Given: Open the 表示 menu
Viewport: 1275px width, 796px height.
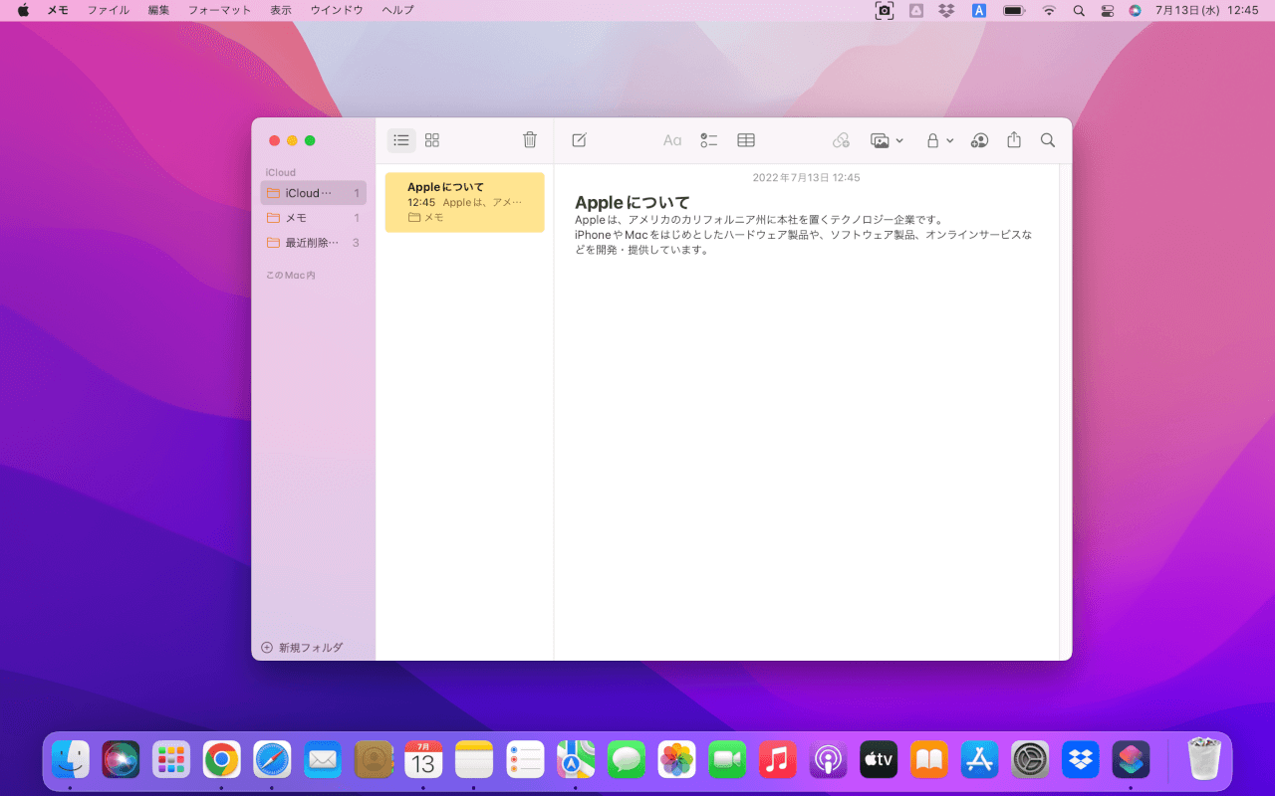Looking at the screenshot, I should [x=281, y=10].
